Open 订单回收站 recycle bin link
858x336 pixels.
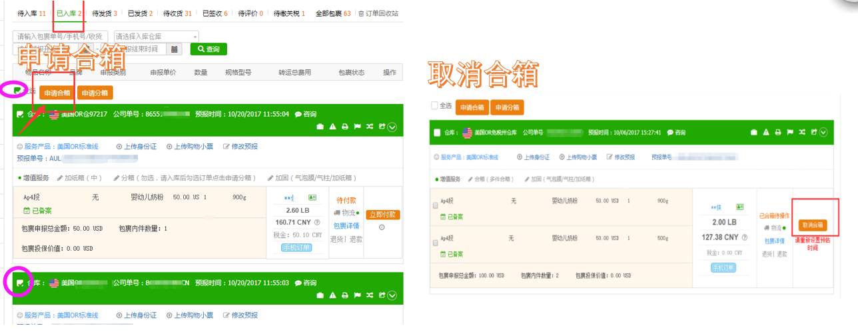(x=378, y=13)
